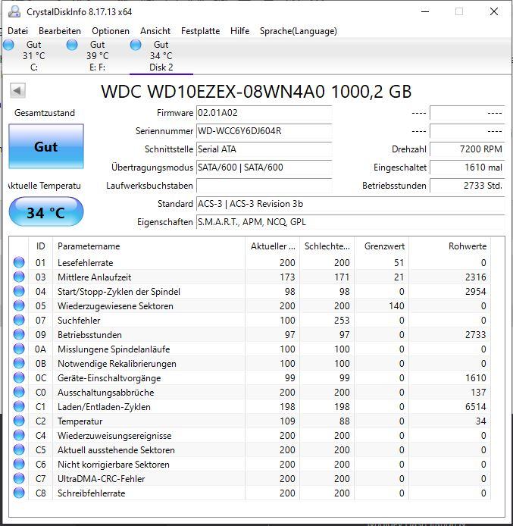
Task: Open the Ansicht menu
Action: [x=155, y=31]
